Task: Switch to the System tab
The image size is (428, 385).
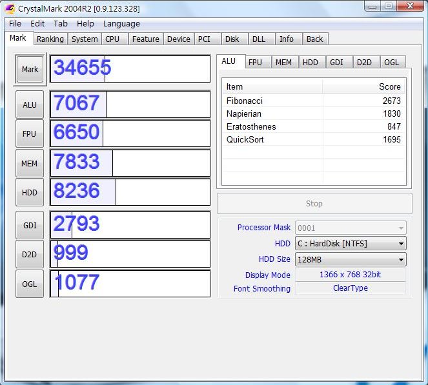Action: click(x=85, y=39)
